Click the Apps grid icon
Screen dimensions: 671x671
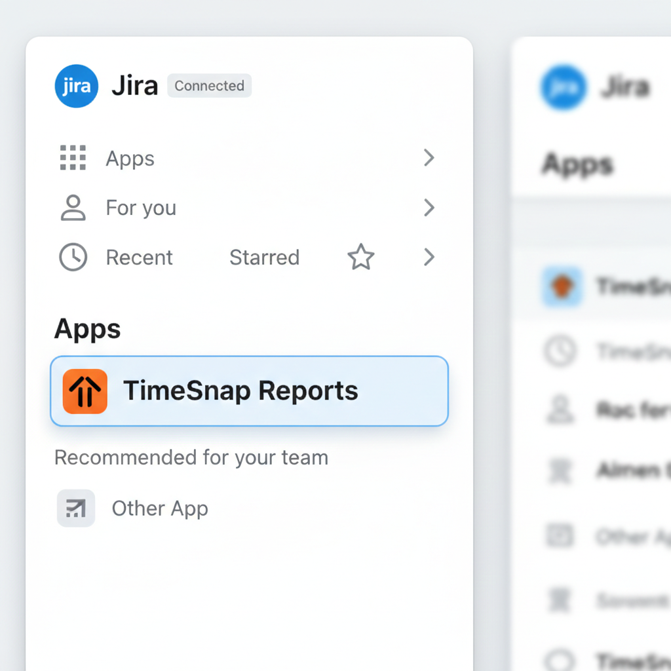pos(73,158)
